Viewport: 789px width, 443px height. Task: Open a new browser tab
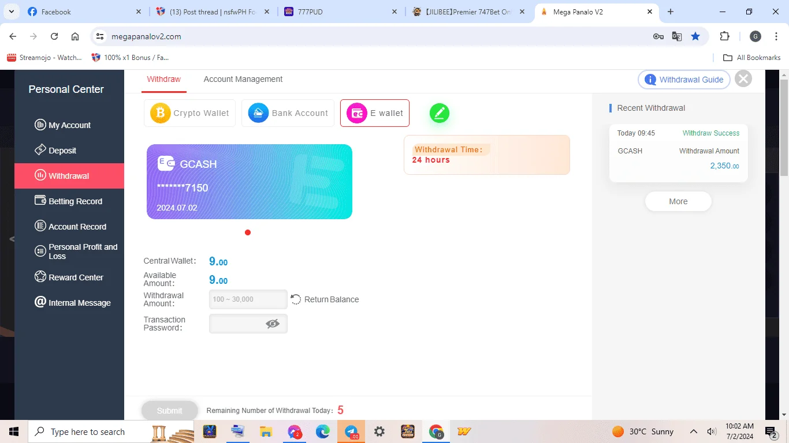(x=671, y=12)
